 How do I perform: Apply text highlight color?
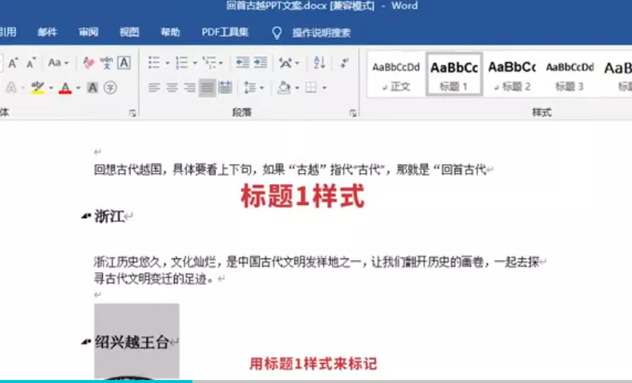[38, 87]
